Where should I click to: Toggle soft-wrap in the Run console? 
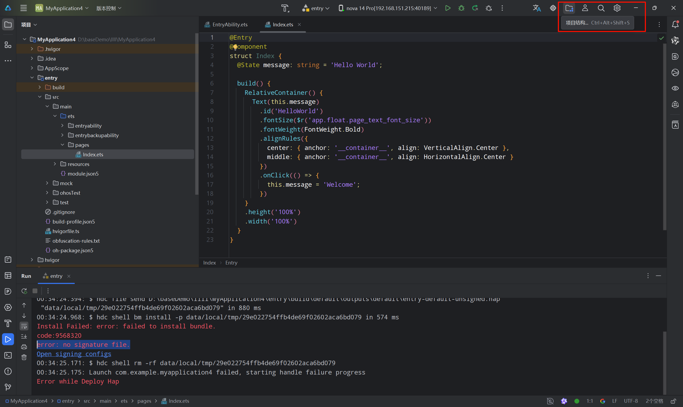point(24,326)
